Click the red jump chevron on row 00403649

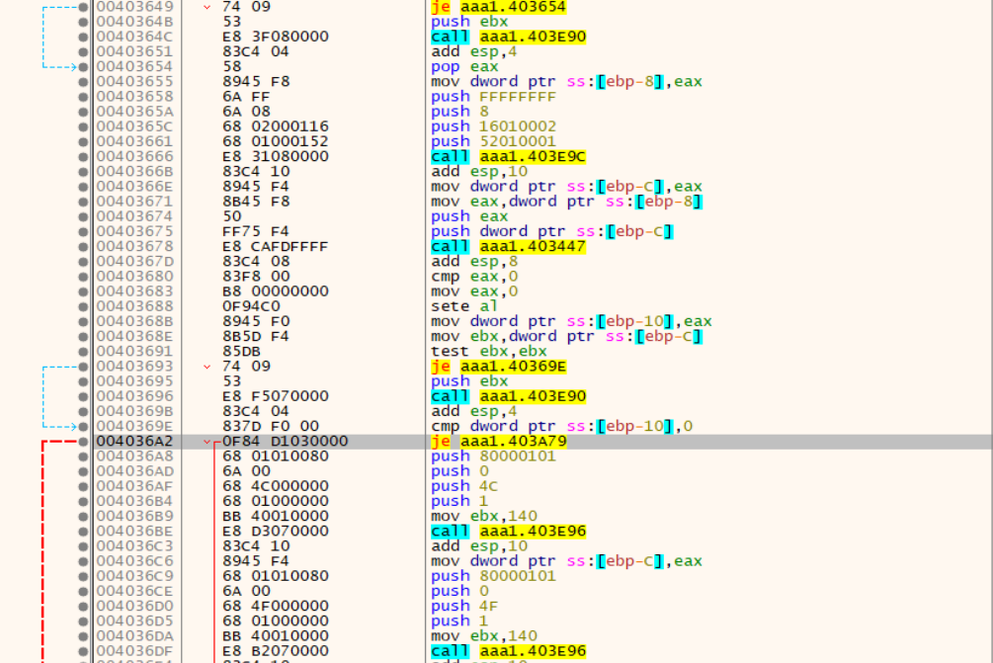pos(207,7)
